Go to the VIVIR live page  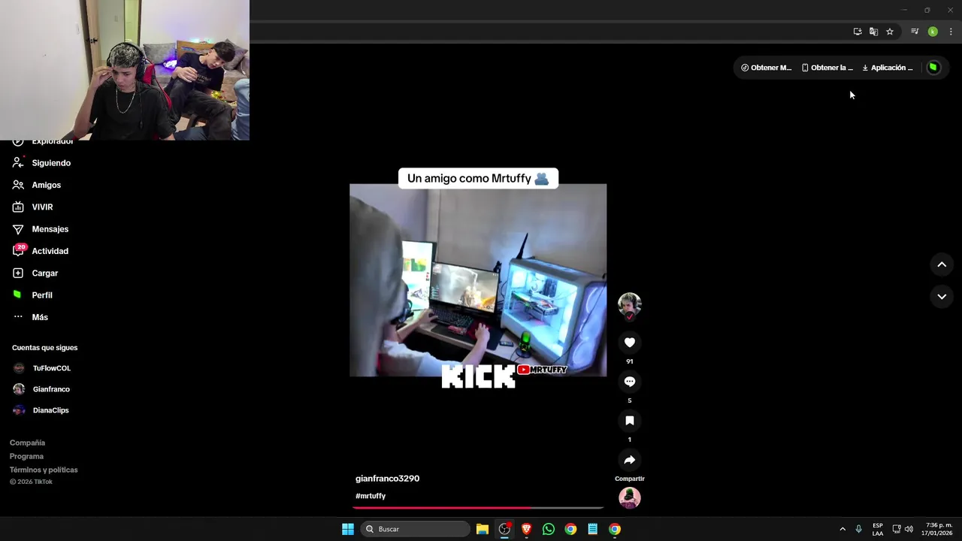click(x=32, y=207)
